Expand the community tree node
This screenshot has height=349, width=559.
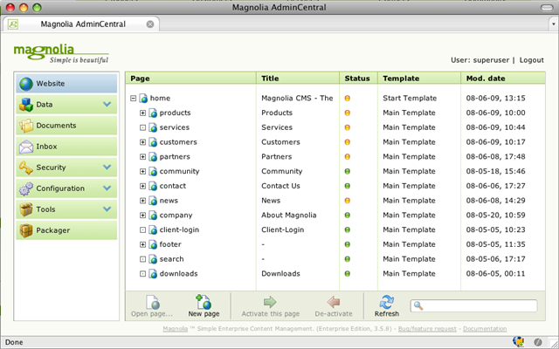[x=142, y=171]
